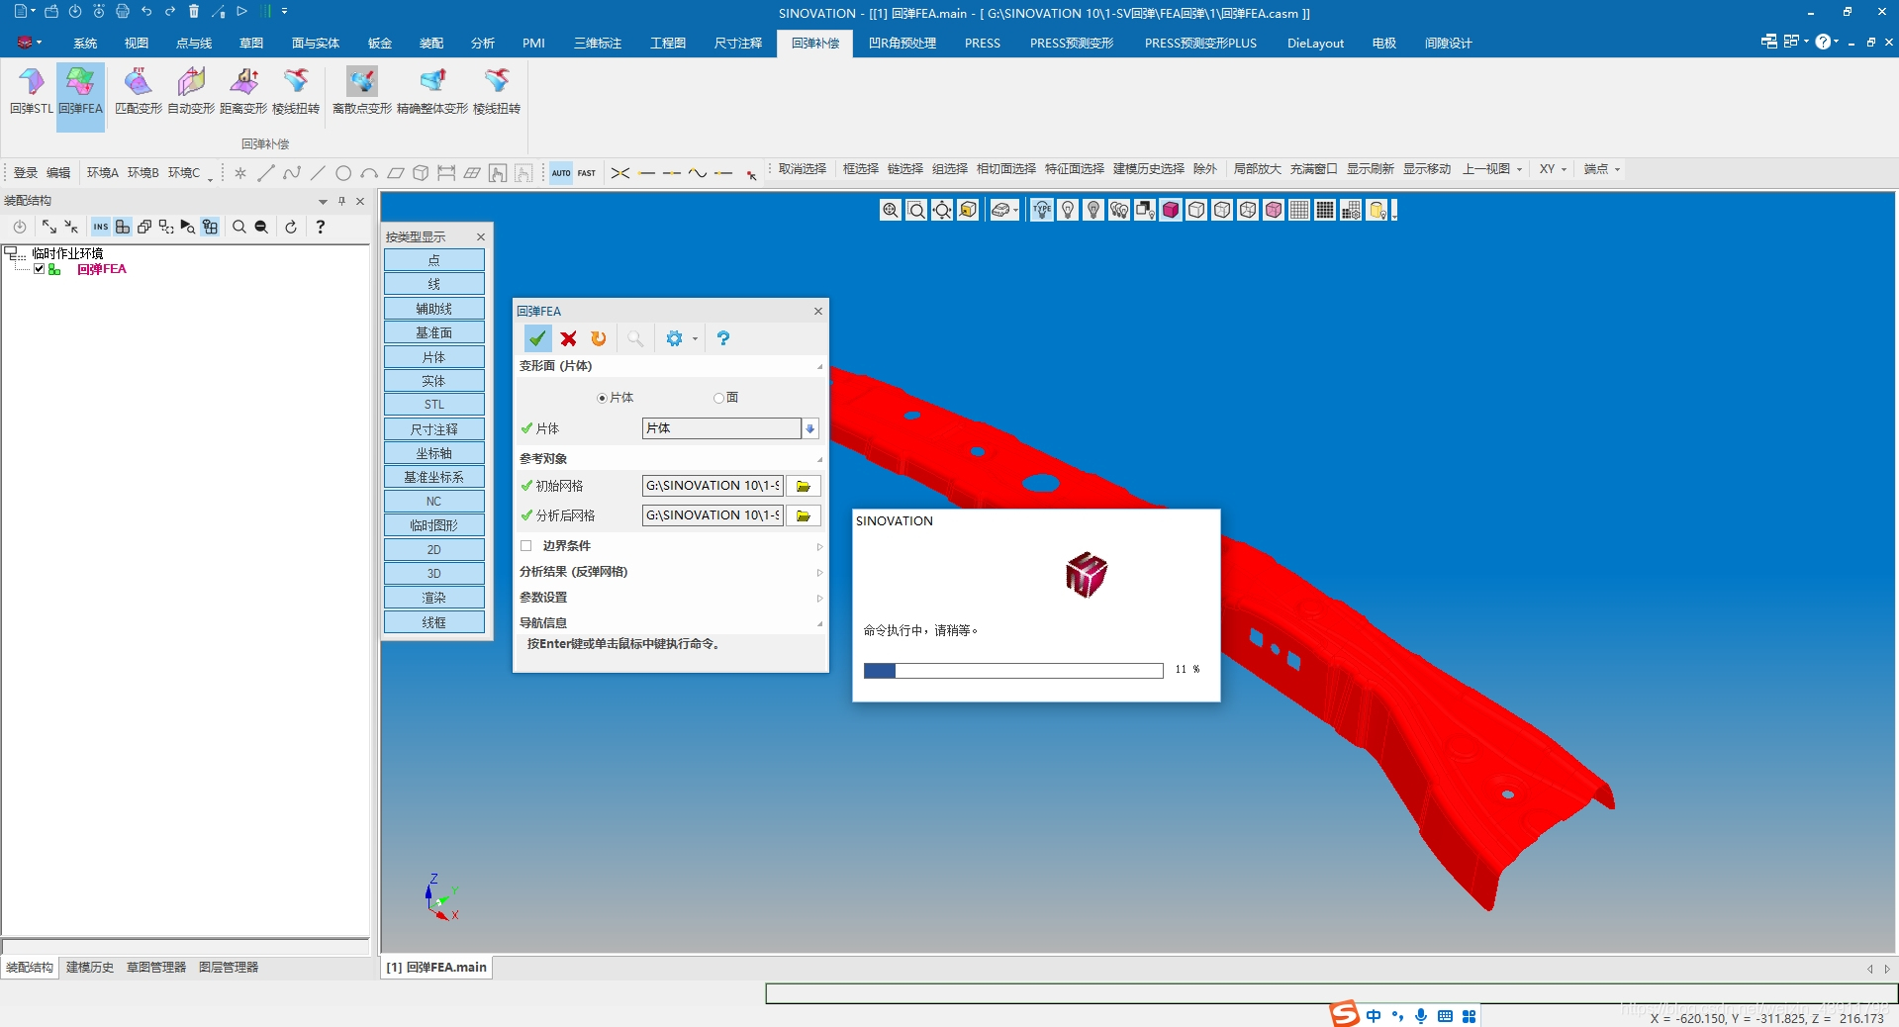Screen dimensions: 1899x1027
Task: Open the 片体 selection dropdown arrow
Action: 810,428
